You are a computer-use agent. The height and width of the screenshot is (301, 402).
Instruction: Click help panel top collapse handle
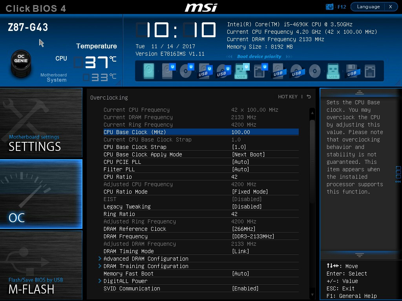coord(359,92)
